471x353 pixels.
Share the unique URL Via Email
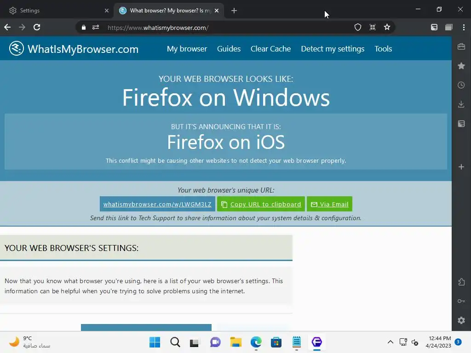[x=329, y=204]
